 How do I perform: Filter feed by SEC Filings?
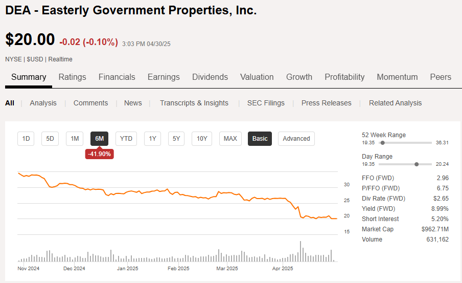pyautogui.click(x=266, y=103)
